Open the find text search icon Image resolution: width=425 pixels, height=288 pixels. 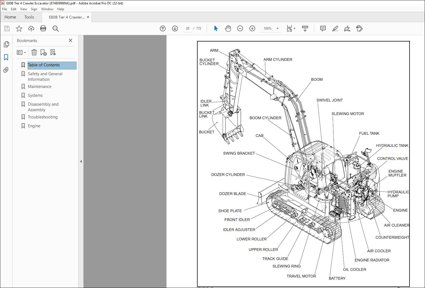[56, 28]
